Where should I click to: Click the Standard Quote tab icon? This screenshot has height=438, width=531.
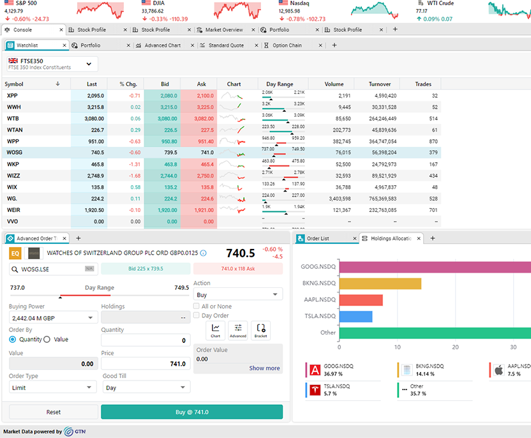(202, 45)
